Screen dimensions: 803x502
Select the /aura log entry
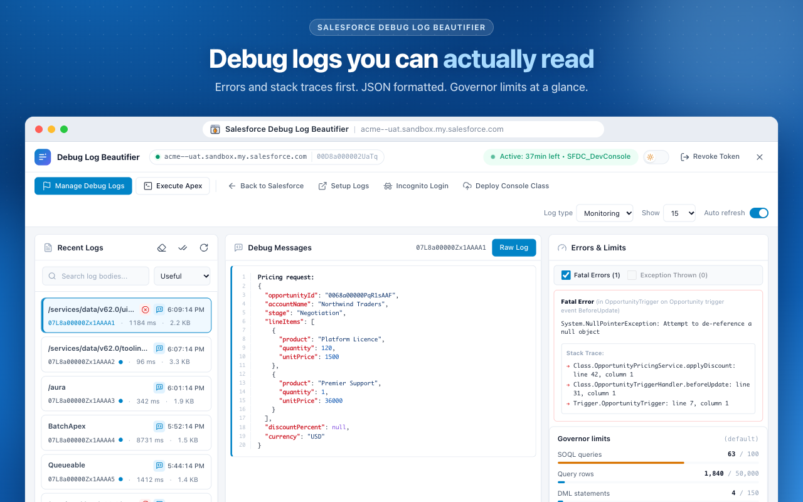click(x=126, y=393)
